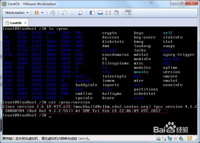Click the 'crypto' entry in the listing

(109, 33)
